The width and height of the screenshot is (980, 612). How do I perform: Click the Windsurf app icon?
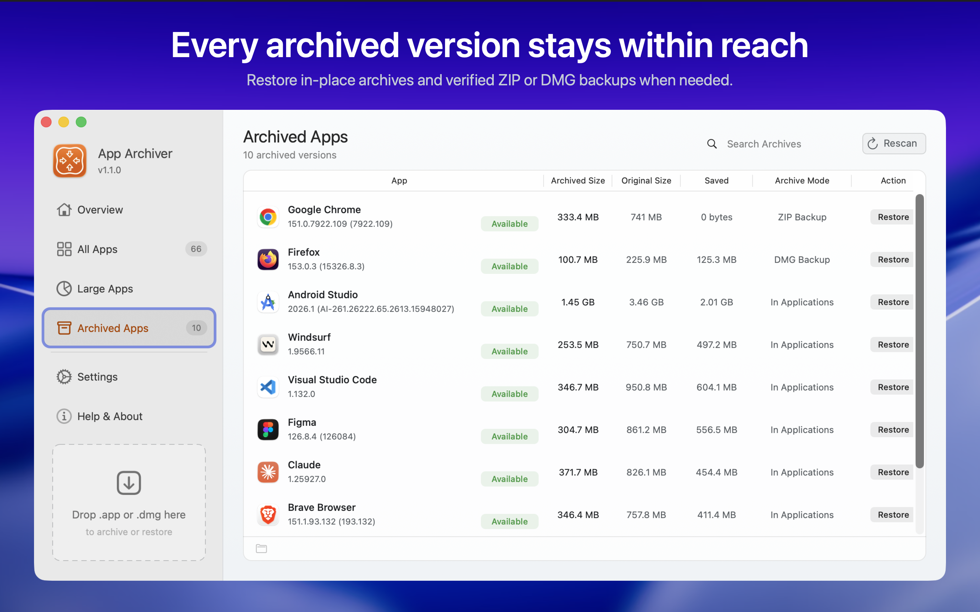(x=268, y=344)
